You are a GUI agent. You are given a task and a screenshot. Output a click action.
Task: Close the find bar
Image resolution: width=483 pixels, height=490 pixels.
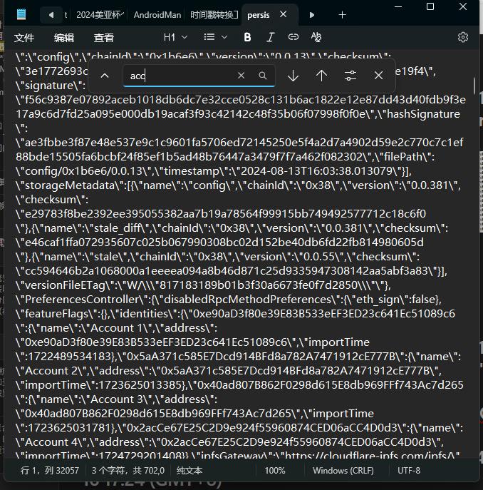click(378, 76)
